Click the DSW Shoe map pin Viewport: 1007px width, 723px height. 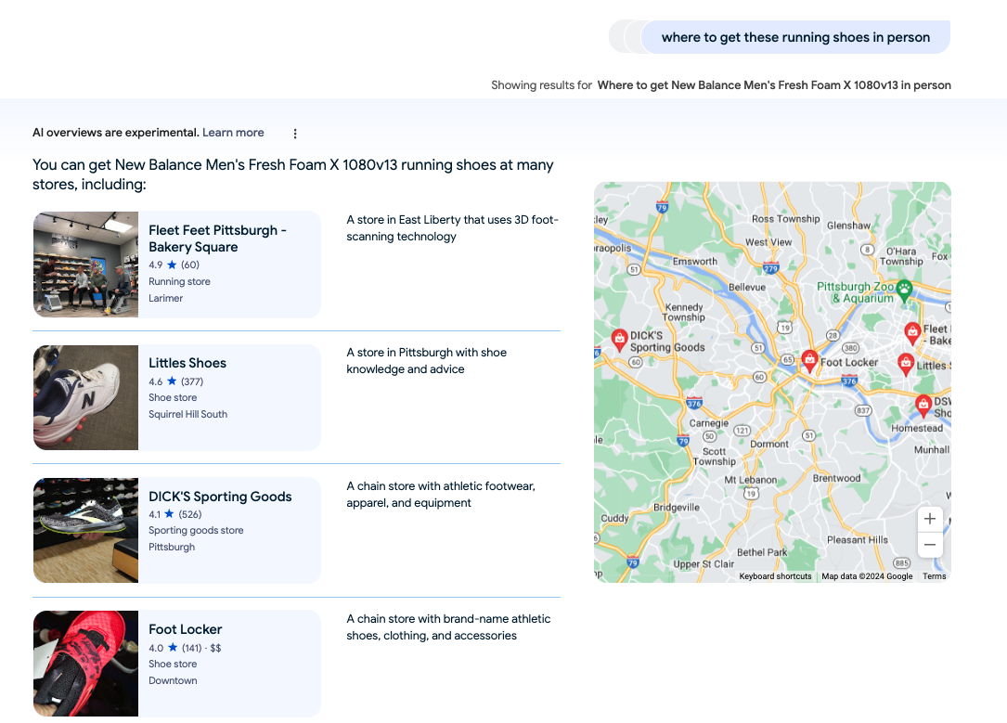923,406
